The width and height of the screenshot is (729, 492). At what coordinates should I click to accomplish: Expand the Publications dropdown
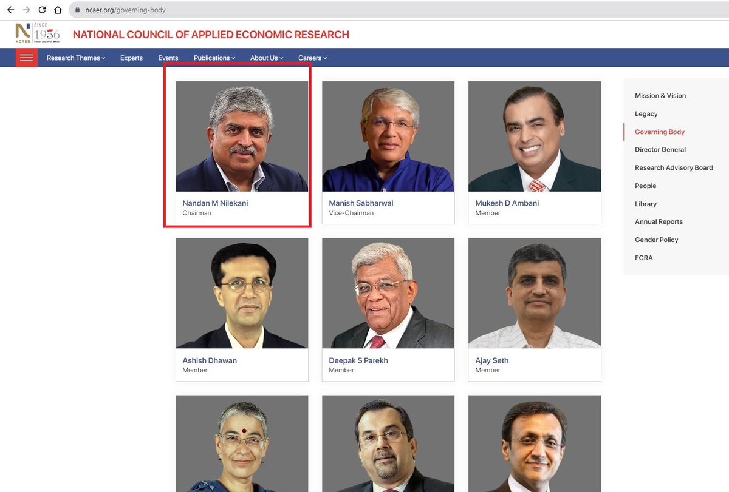click(214, 58)
